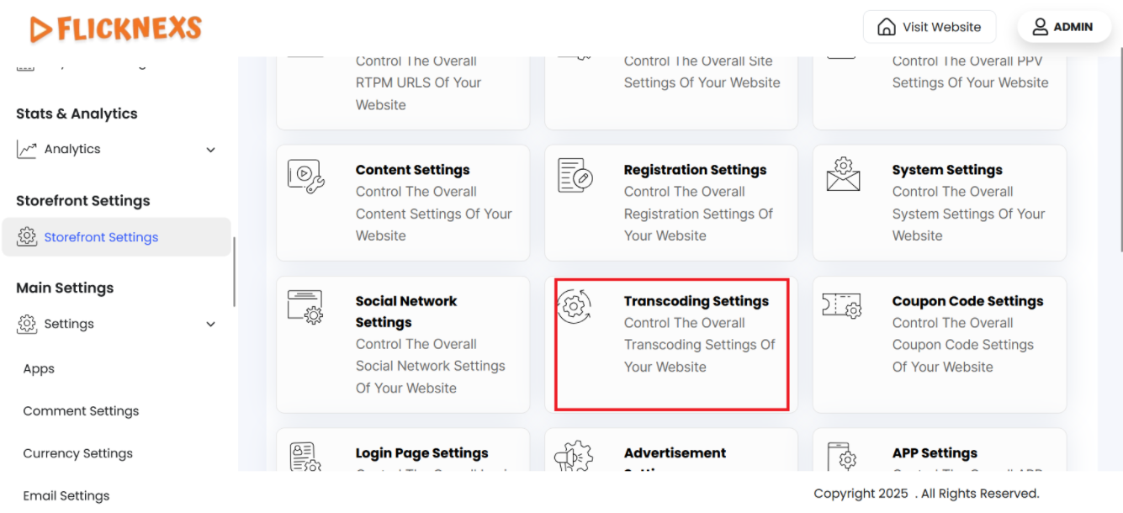Open Currency Settings from the sidebar
This screenshot has width=1123, height=513.
tap(77, 453)
